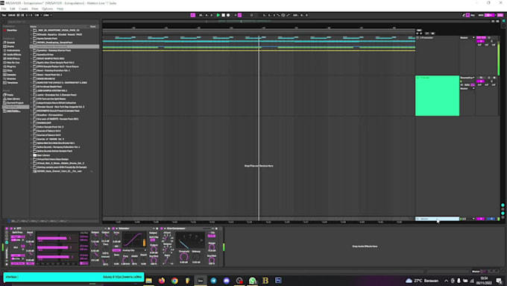Toggle the Saturator device activator
The image size is (507, 286).
coord(113,229)
